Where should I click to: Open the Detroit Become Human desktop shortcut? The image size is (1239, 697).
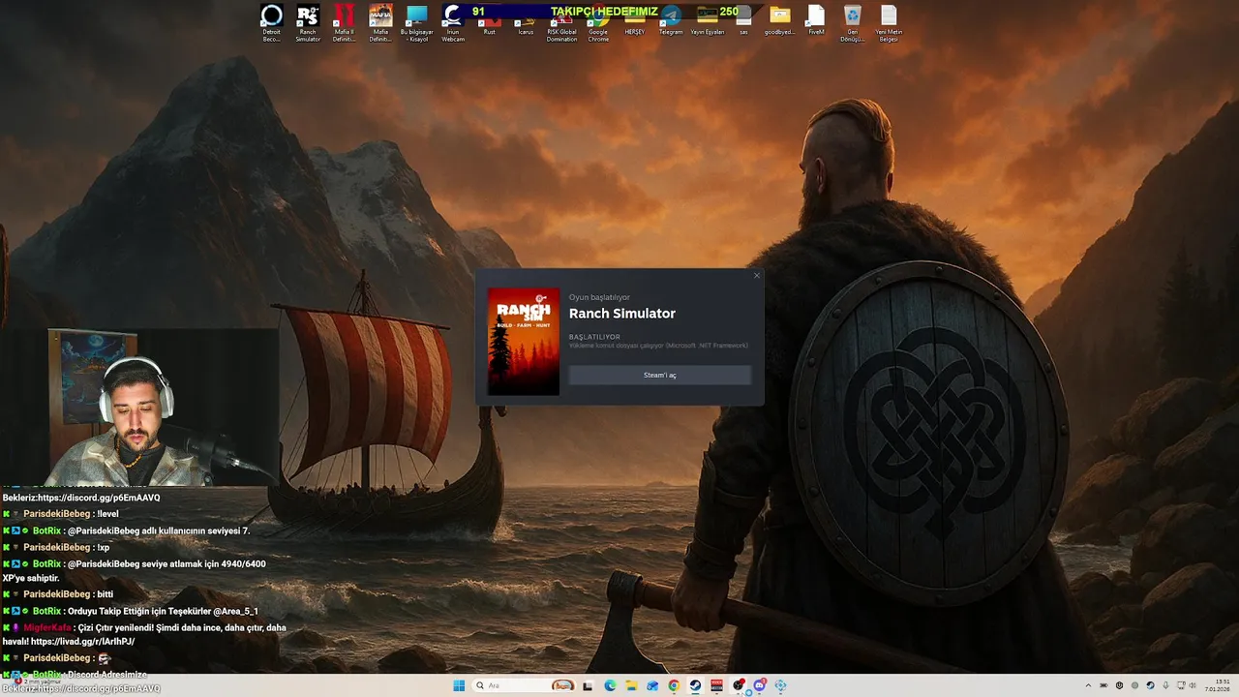point(271,23)
